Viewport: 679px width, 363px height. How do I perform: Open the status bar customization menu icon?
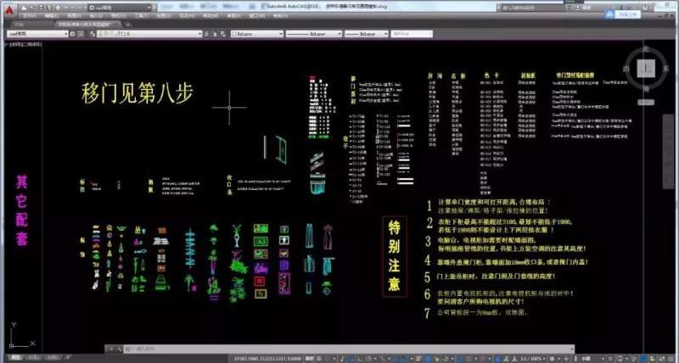[x=671, y=358]
